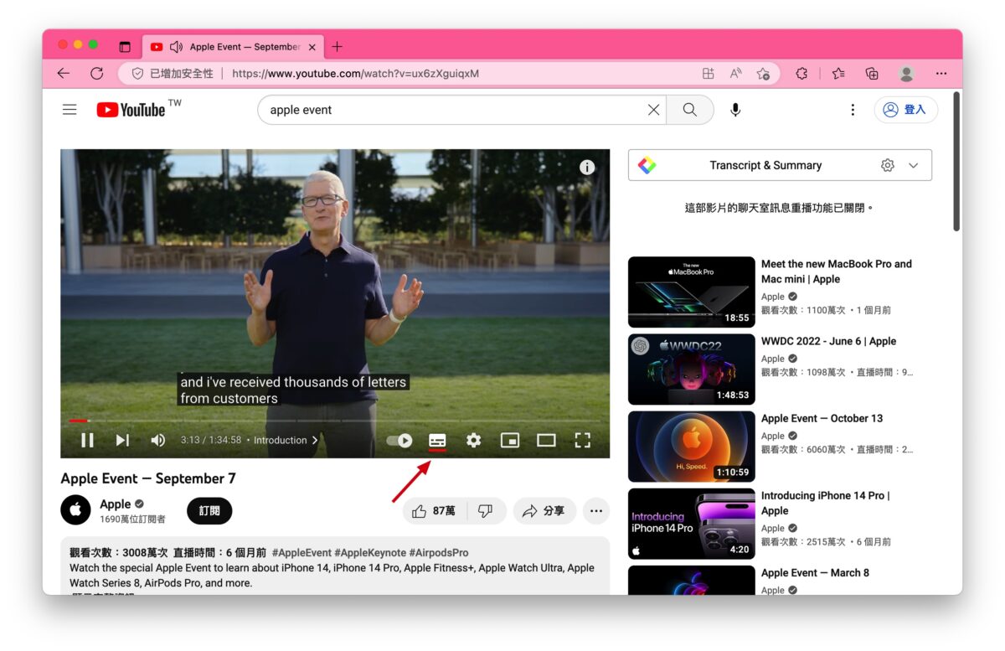This screenshot has height=651, width=1005.
Task: Dislike the video with thumbs down
Action: pyautogui.click(x=486, y=510)
